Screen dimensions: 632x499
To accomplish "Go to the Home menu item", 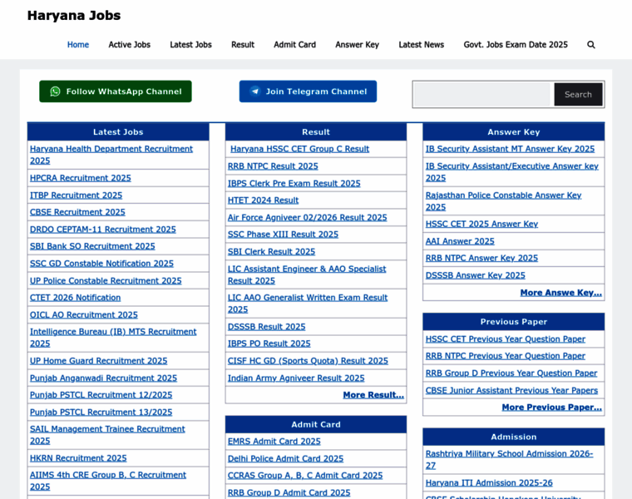I will click(x=78, y=45).
